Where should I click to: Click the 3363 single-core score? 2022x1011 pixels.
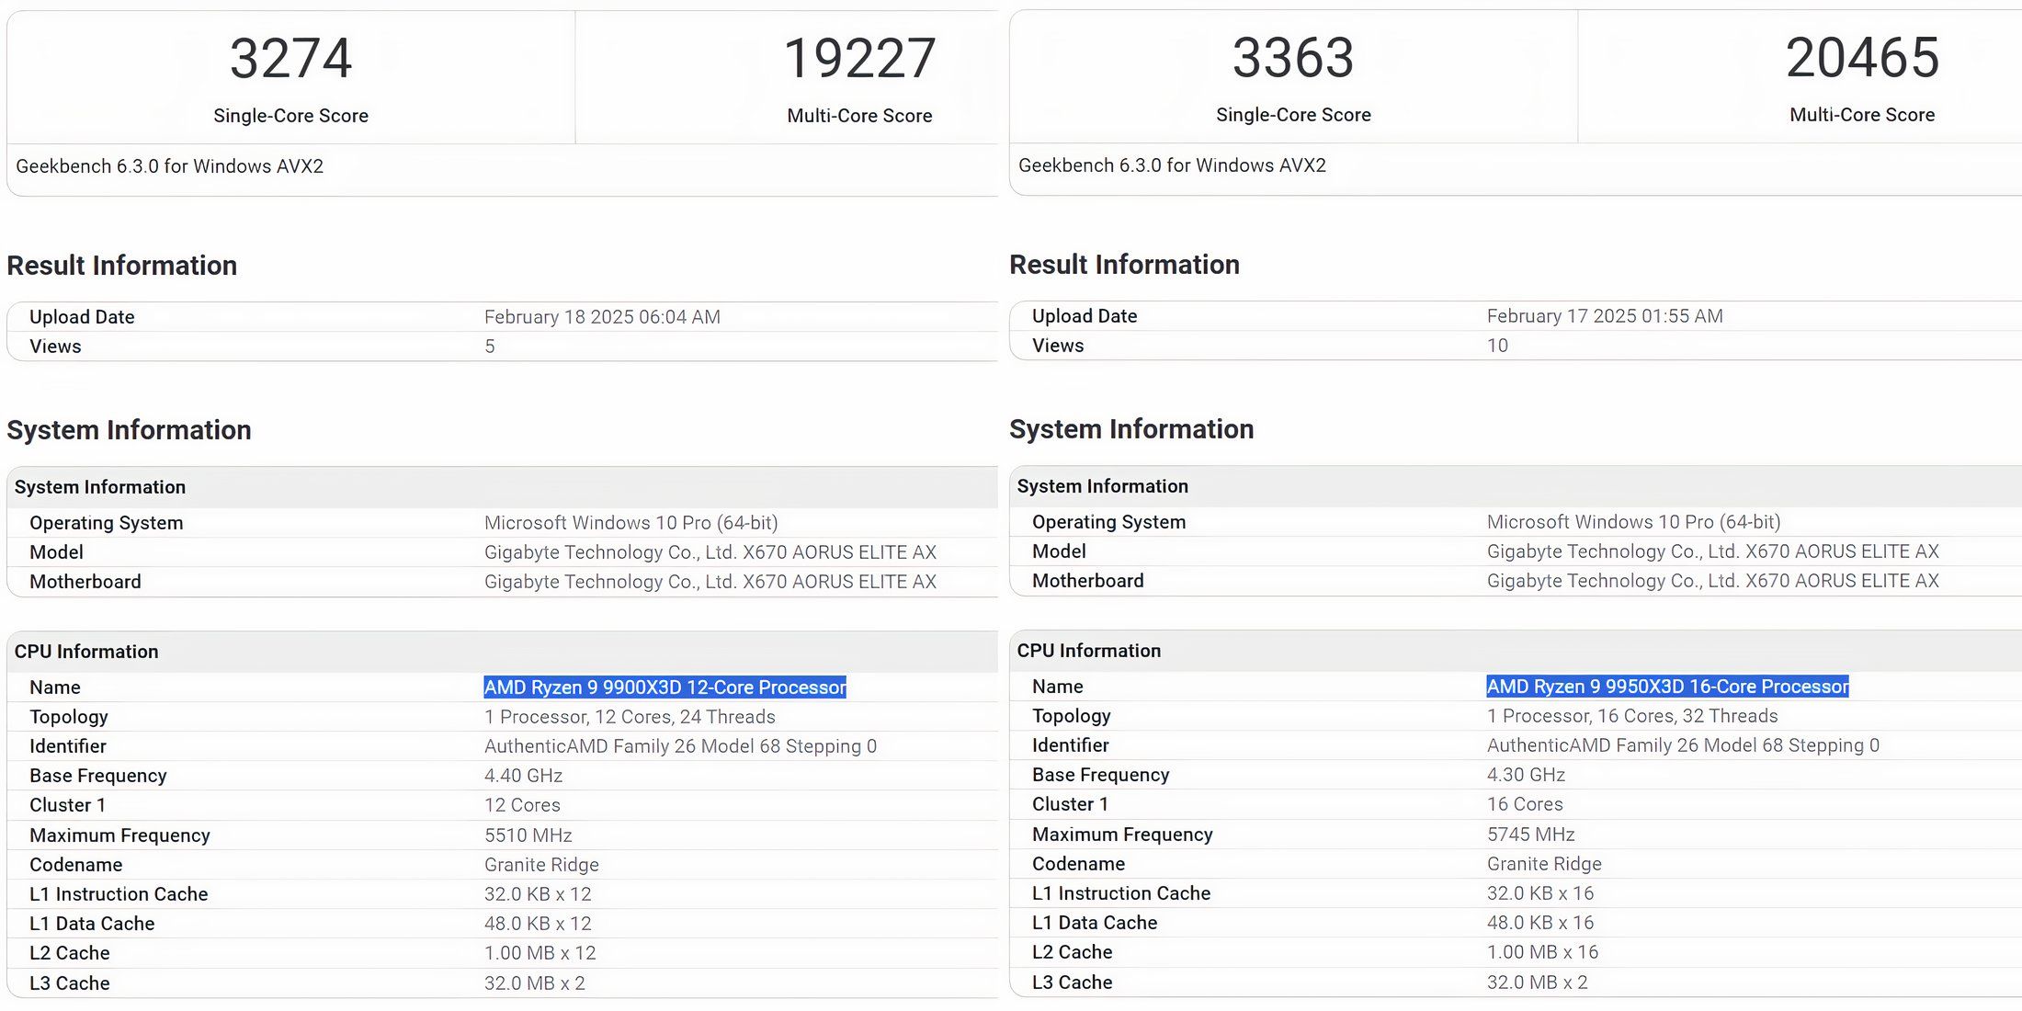(x=1293, y=58)
